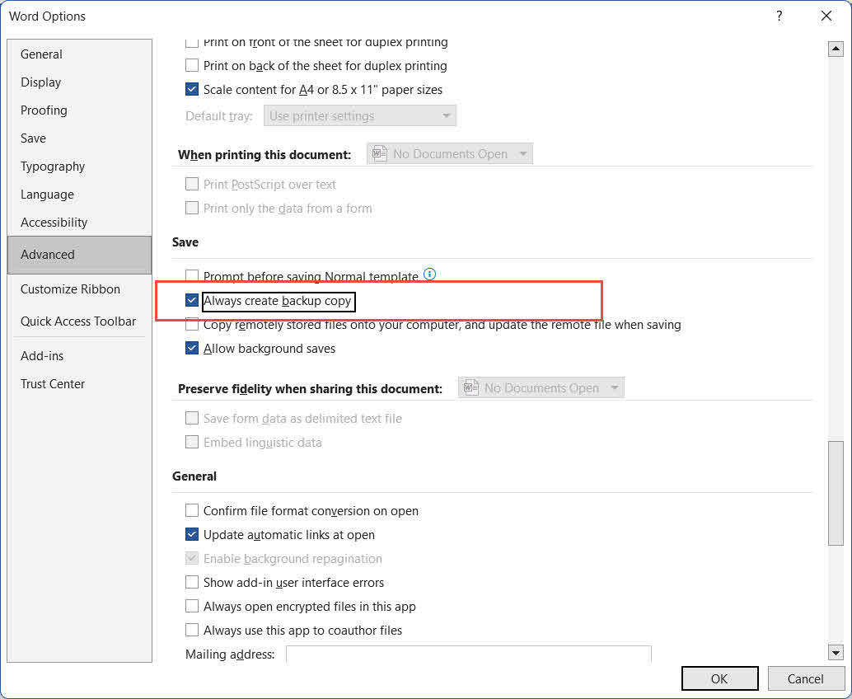Screen dimensions: 852x699
Task: Go to Accessibility options
Action: (x=79, y=223)
